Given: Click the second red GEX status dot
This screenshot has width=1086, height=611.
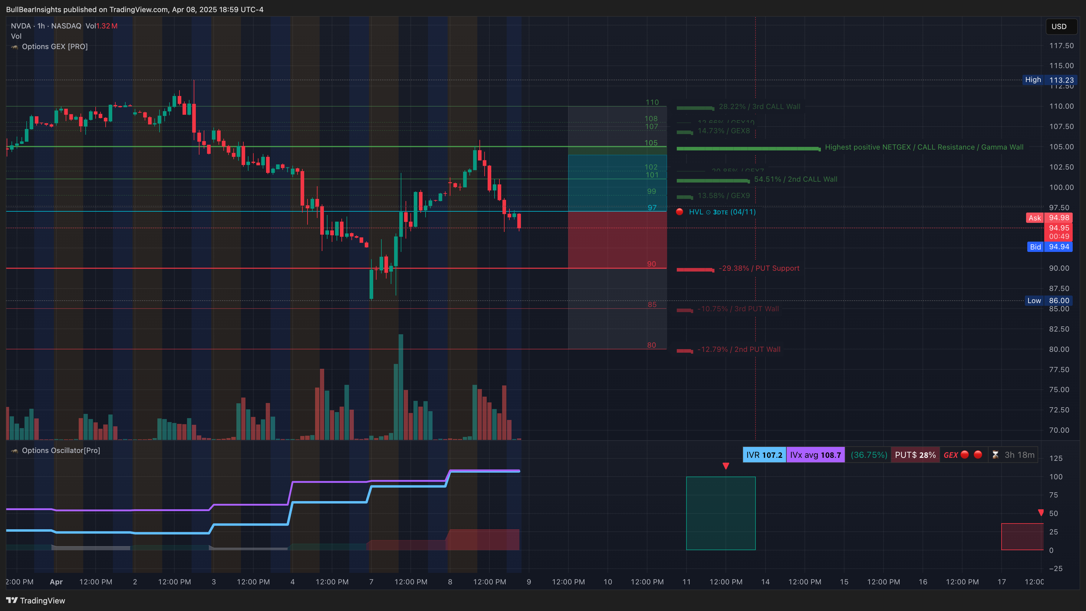Looking at the screenshot, I should (978, 454).
